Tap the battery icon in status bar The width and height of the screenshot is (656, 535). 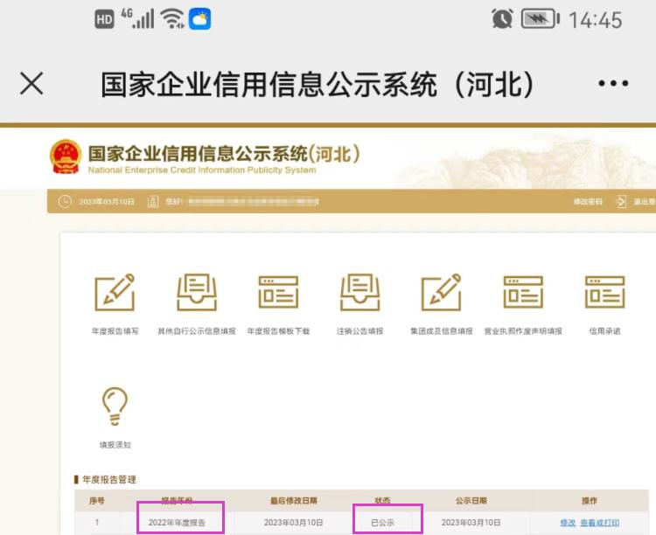541,19
